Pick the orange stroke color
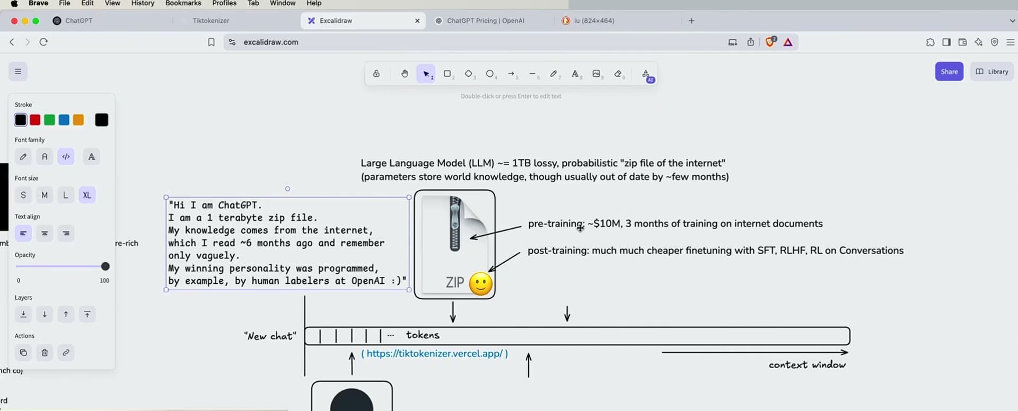The height and width of the screenshot is (411, 1018). tap(78, 120)
